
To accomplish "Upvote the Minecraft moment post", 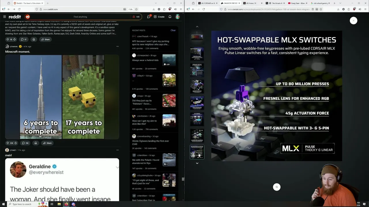I will [8, 143].
